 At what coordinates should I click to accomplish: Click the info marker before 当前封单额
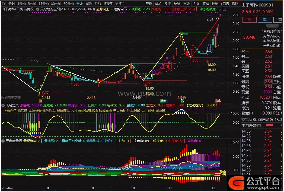[x=262, y=31]
